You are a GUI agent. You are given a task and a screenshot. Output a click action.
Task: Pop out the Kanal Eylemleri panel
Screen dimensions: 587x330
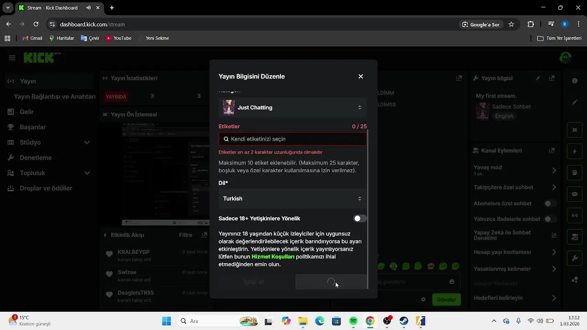552,150
